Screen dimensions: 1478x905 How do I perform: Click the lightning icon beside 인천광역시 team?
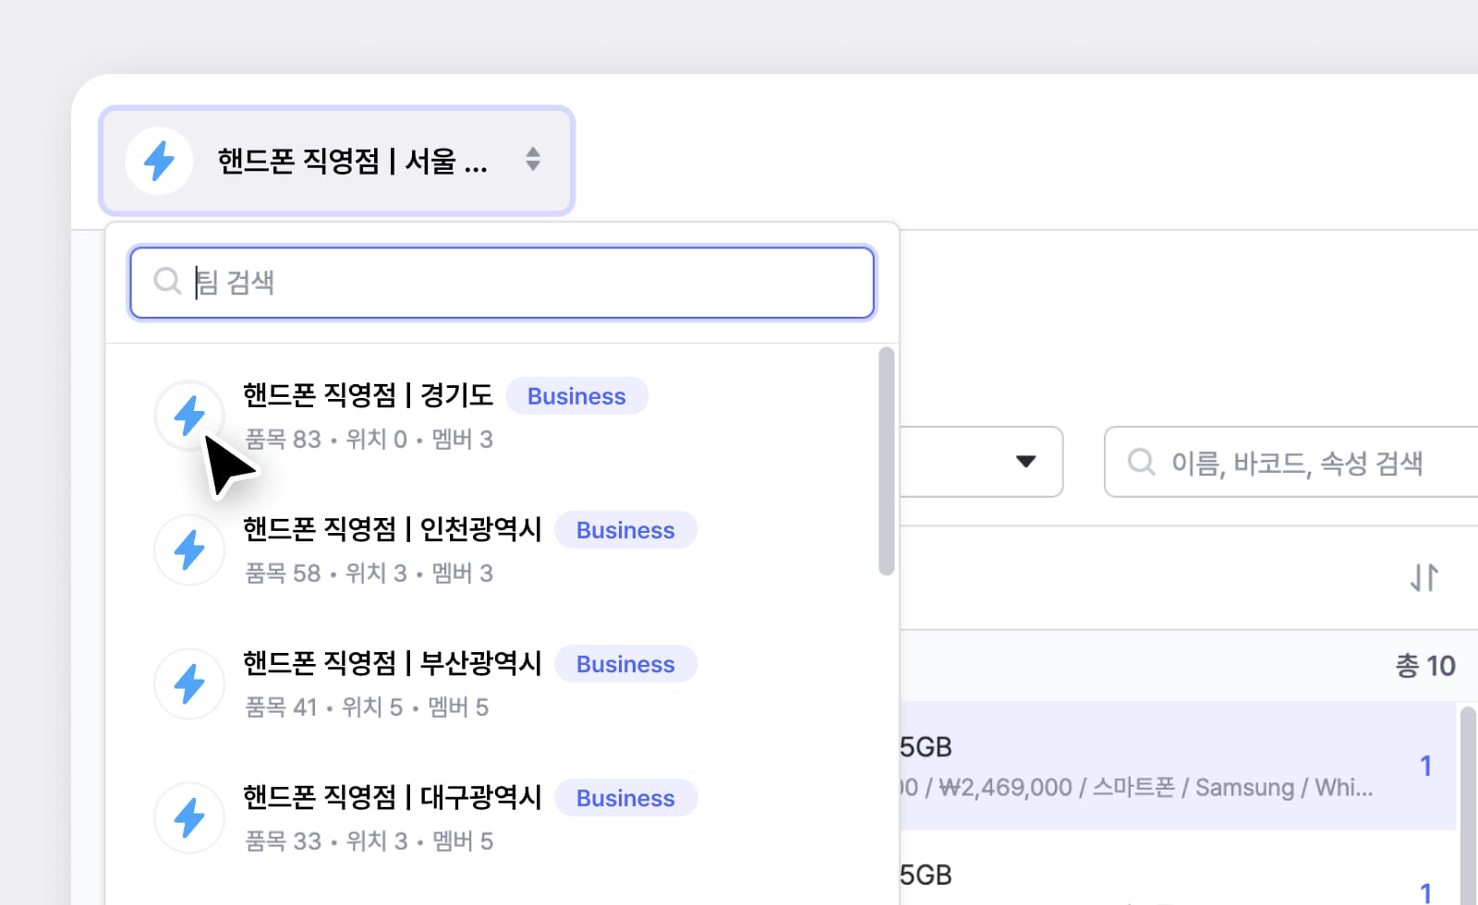tap(189, 549)
